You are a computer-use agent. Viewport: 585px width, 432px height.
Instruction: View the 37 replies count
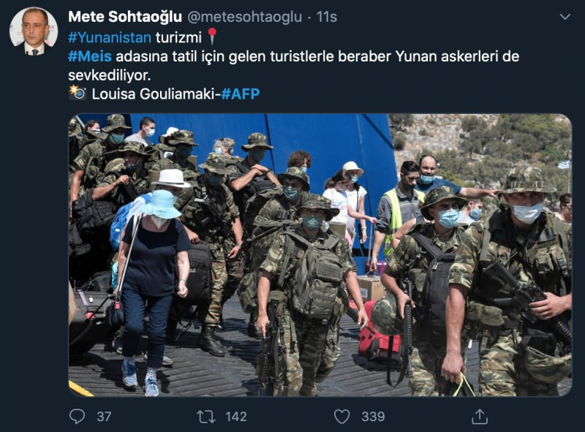104,417
